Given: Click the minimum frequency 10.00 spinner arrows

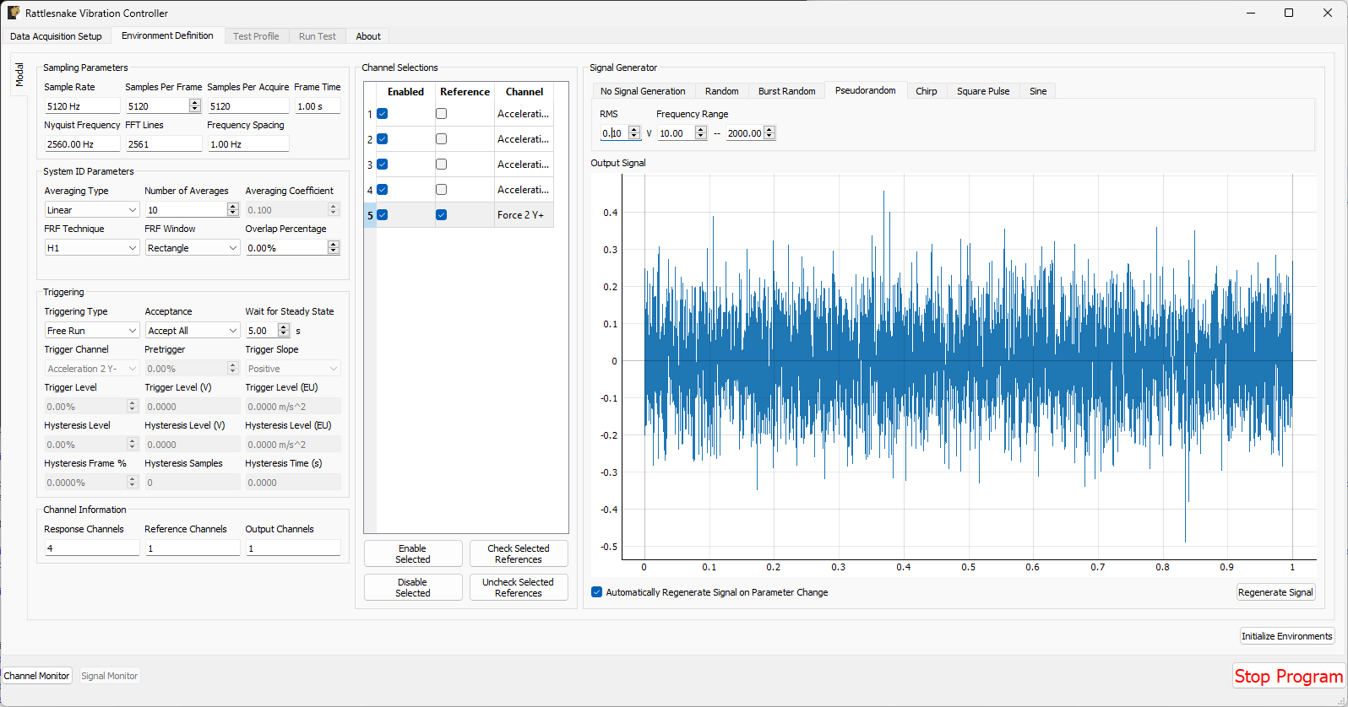Looking at the screenshot, I should tap(700, 133).
